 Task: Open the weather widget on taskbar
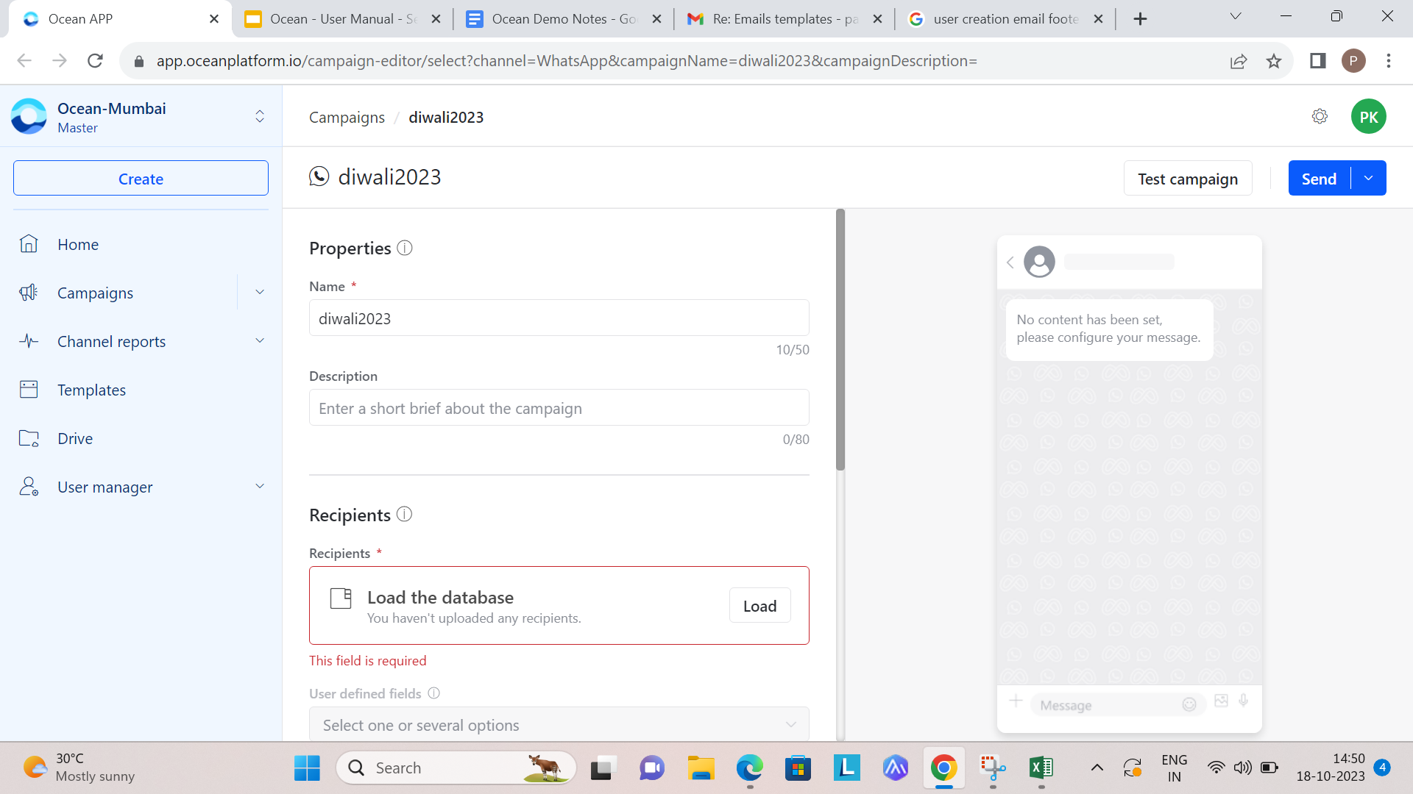click(x=79, y=768)
